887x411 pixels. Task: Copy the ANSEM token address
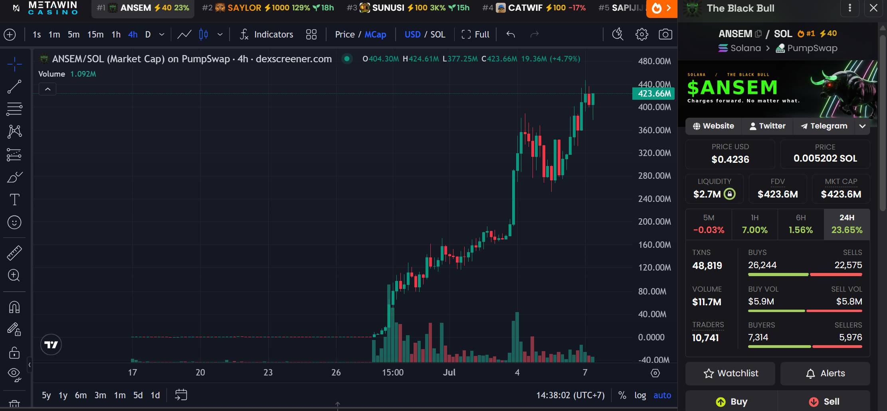click(x=758, y=34)
